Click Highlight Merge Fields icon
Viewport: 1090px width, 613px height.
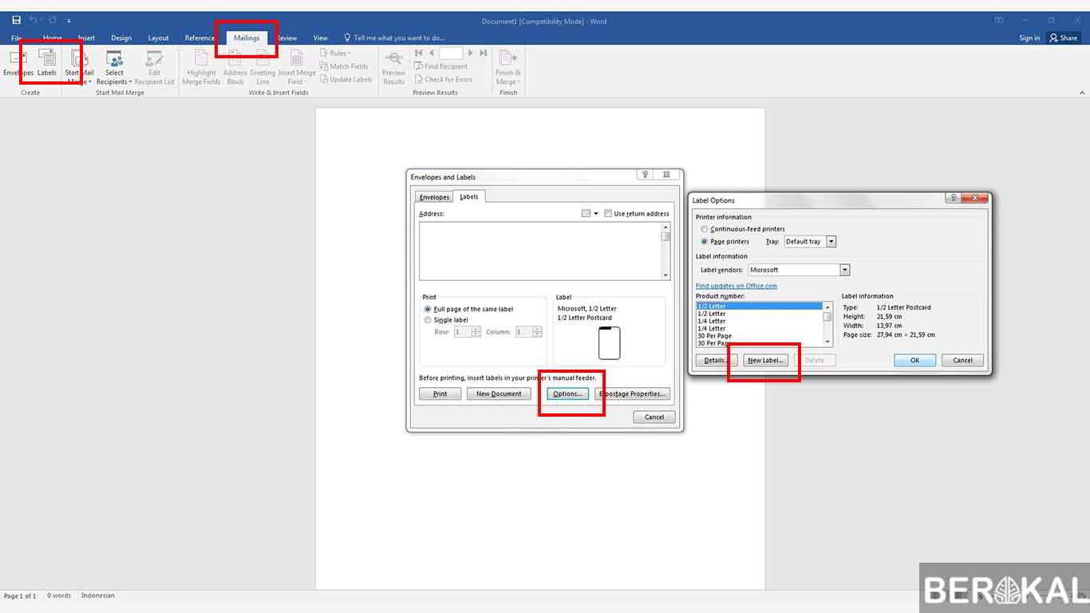point(201,67)
